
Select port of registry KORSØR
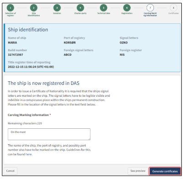tap(70, 42)
